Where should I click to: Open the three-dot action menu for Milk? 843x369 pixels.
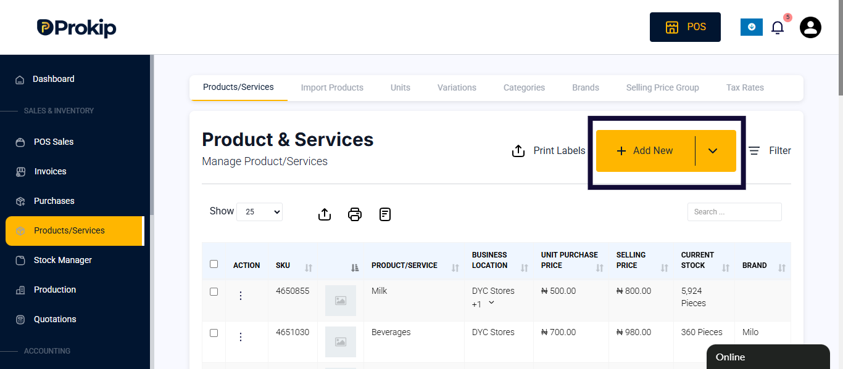pyautogui.click(x=241, y=296)
